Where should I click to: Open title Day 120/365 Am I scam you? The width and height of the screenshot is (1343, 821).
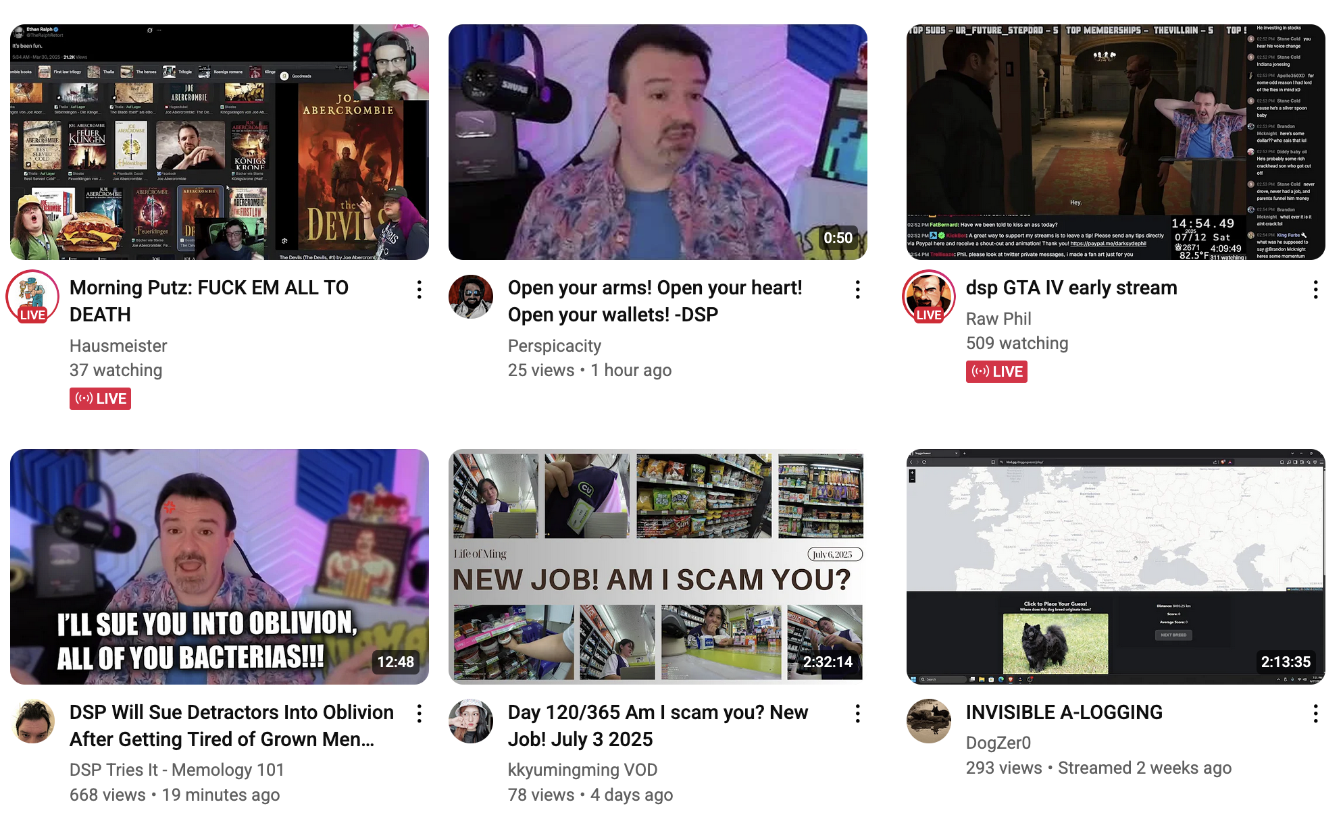click(x=658, y=726)
